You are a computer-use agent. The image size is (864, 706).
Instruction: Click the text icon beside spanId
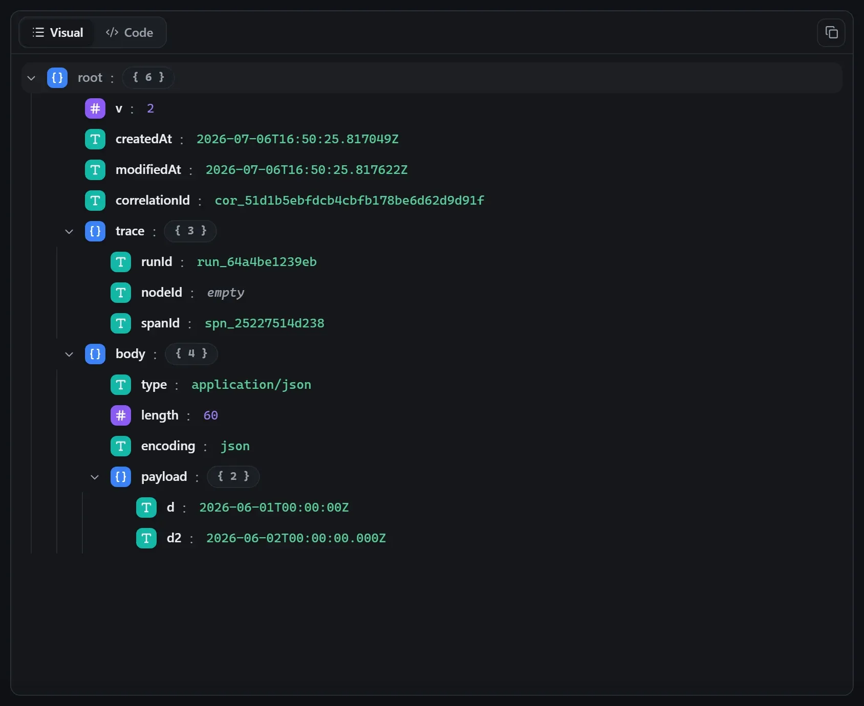pyautogui.click(x=121, y=323)
